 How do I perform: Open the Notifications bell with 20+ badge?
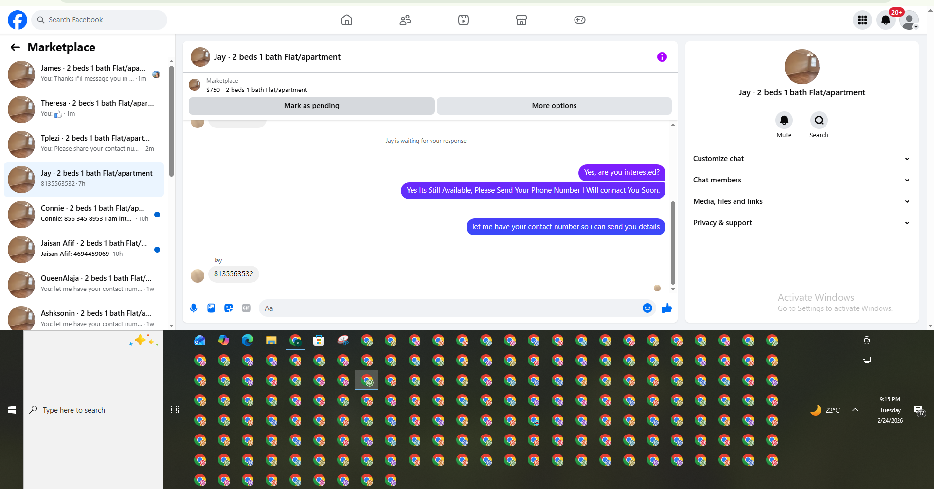(886, 20)
